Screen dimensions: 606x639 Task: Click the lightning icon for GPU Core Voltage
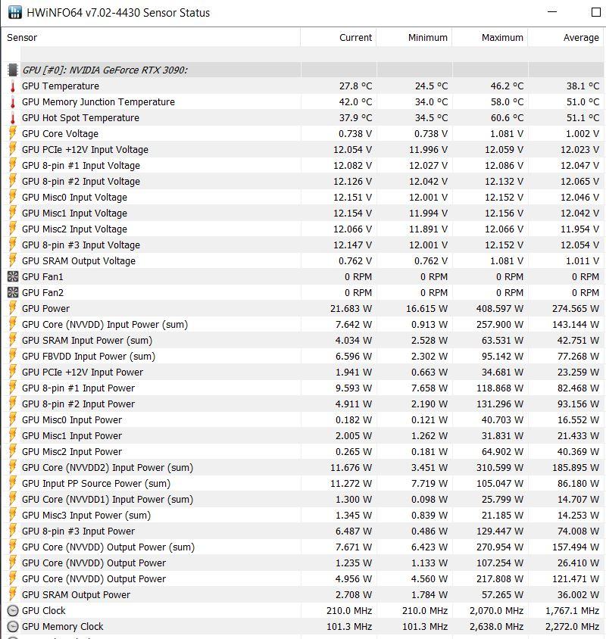(x=13, y=134)
